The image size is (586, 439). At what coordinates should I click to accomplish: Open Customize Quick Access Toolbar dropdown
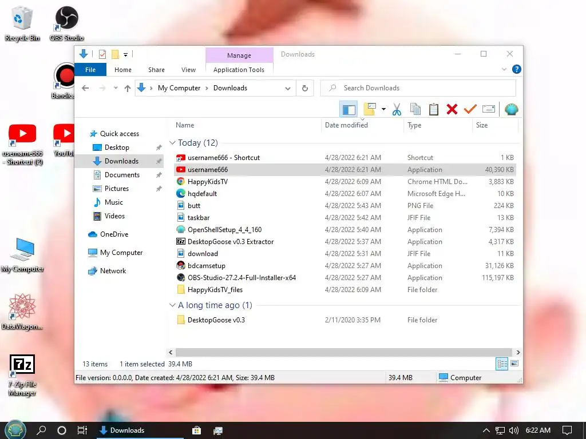(x=125, y=55)
